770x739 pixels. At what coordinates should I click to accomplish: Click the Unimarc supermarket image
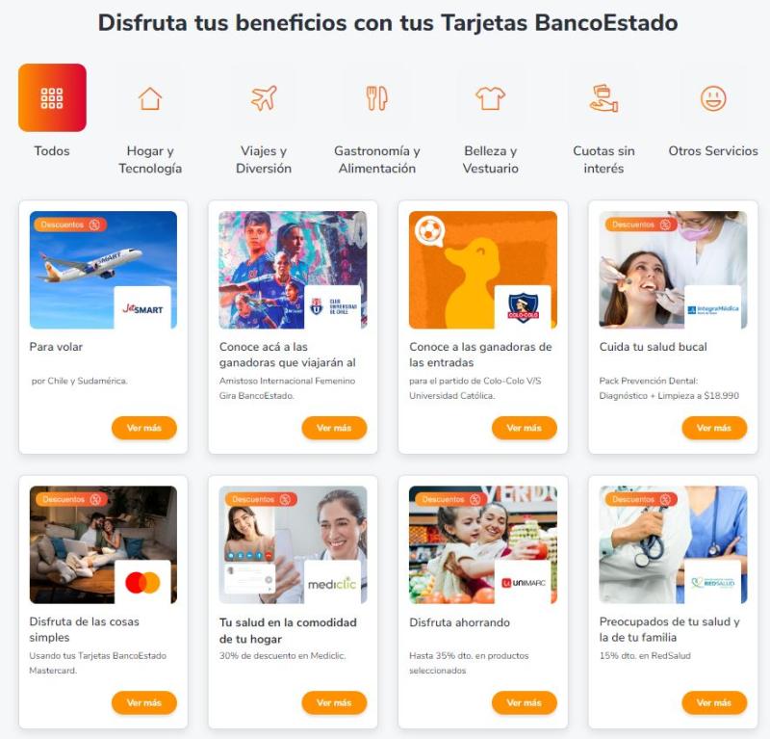[483, 544]
